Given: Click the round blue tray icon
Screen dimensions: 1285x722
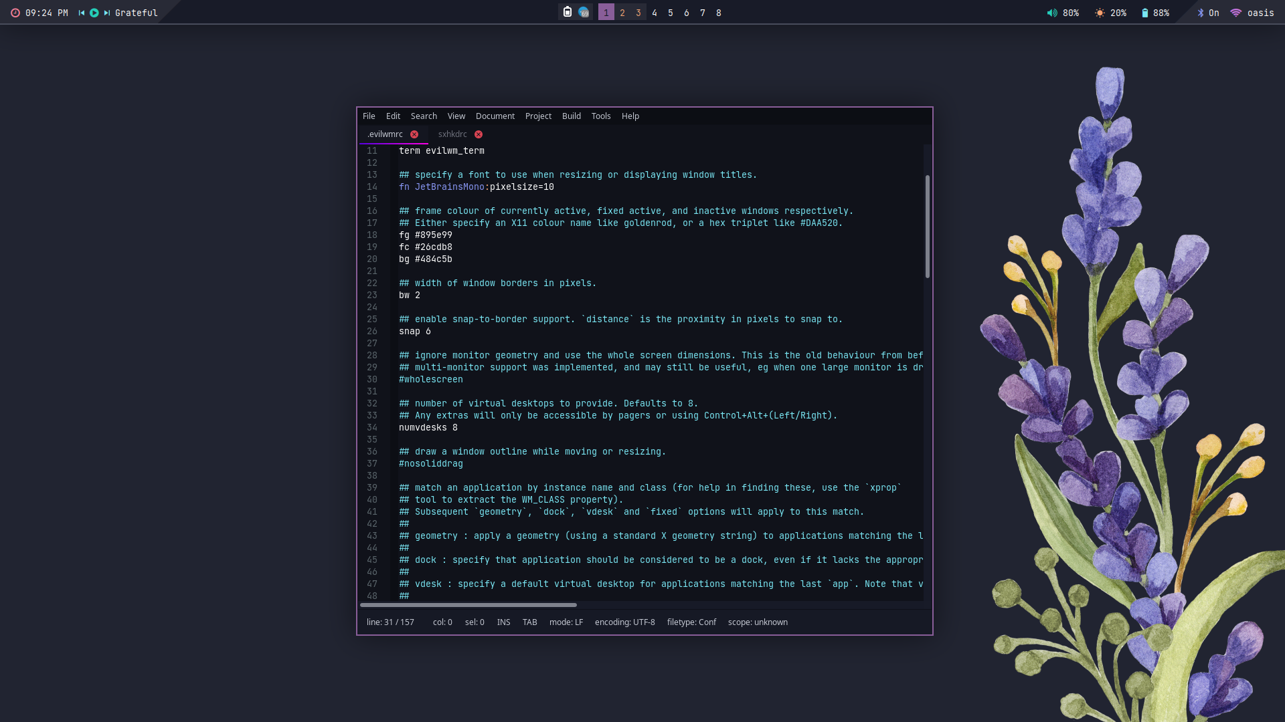Looking at the screenshot, I should (x=584, y=12).
